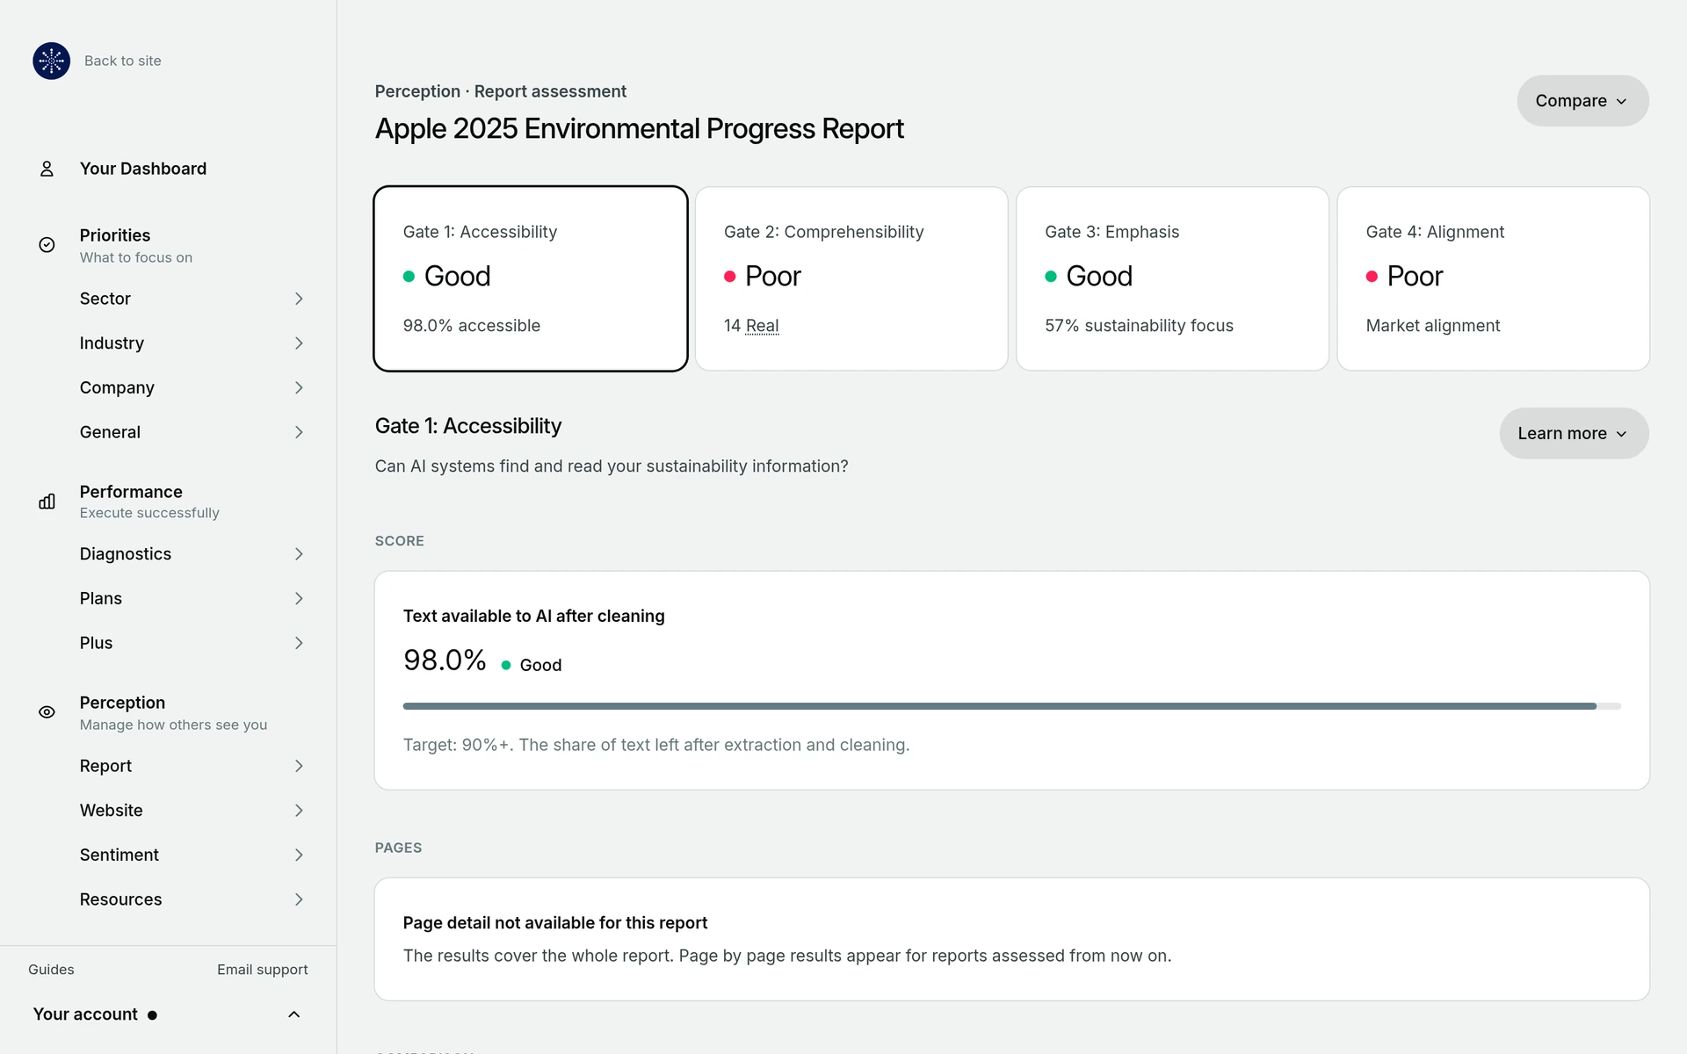The height and width of the screenshot is (1054, 1687).
Task: Expand the Sector chevron
Action: [299, 299]
